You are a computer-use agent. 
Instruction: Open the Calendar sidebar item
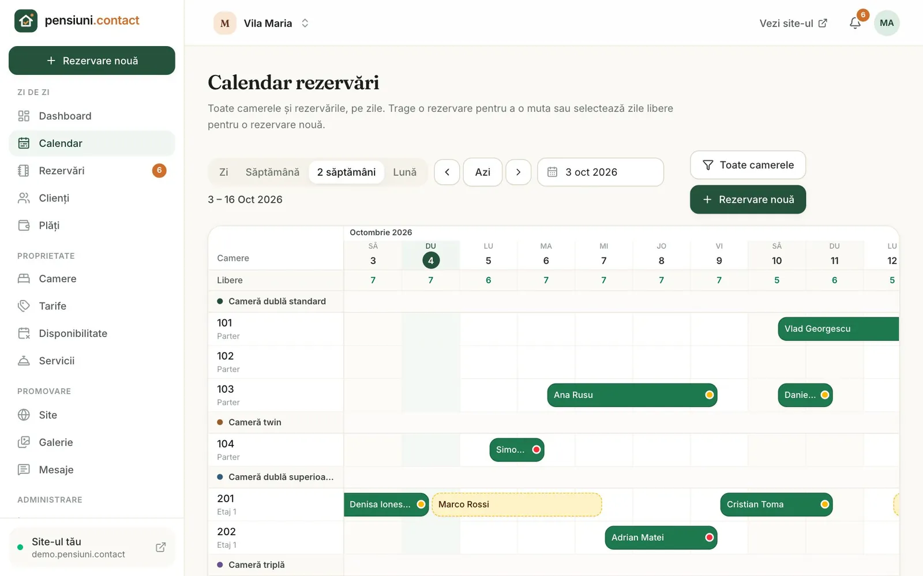click(92, 143)
